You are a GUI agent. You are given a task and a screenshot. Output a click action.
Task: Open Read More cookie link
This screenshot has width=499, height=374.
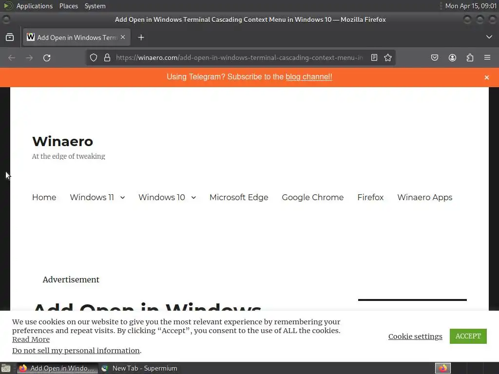31,339
